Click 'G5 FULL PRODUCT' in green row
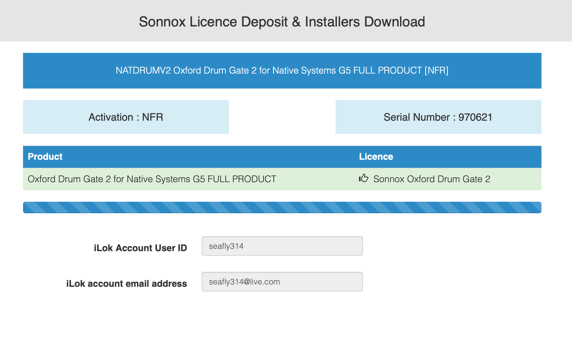This screenshot has height=350, width=572. point(234,179)
